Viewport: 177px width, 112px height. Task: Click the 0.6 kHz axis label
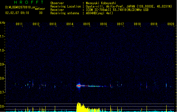click(2, 106)
